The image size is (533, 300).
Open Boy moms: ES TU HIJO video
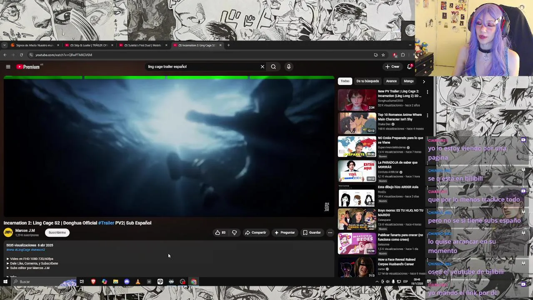point(357,219)
